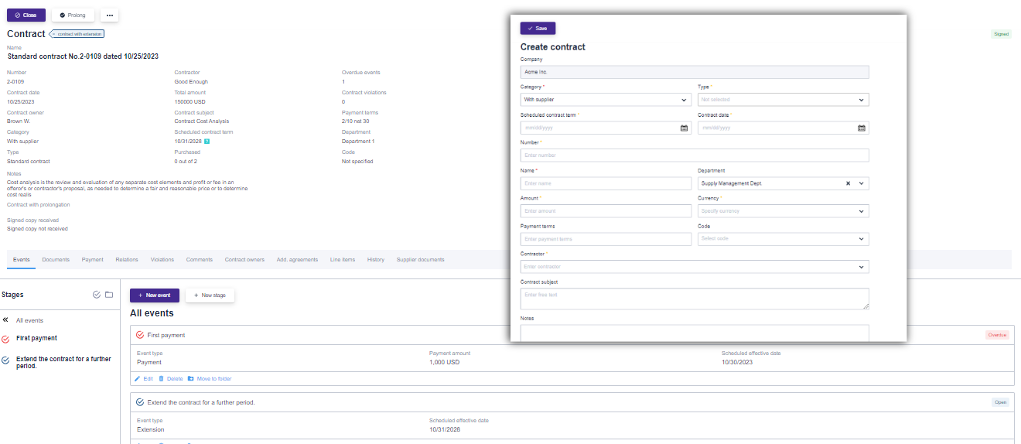Click the 'contract with extension' tag
This screenshot has height=444, width=1021.
(77, 34)
